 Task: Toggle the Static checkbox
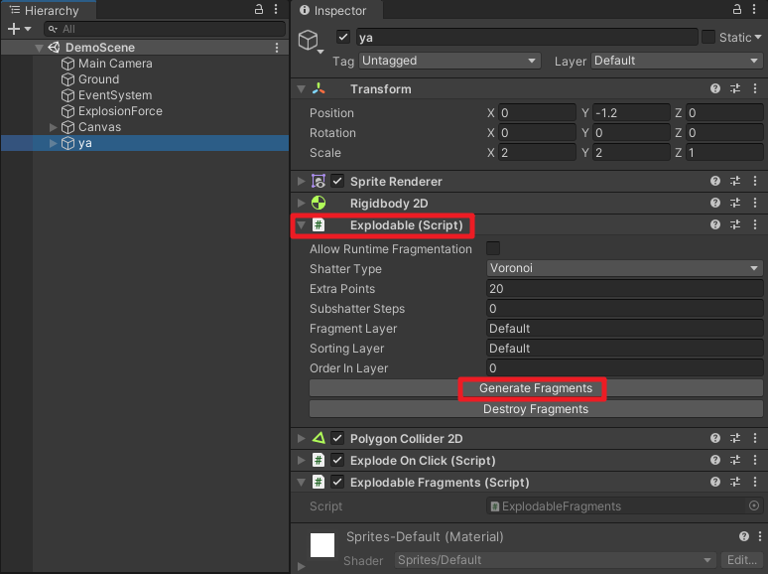click(708, 37)
